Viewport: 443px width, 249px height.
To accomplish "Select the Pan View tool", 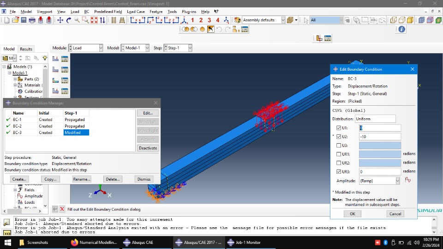I will pyautogui.click(x=60, y=20).
